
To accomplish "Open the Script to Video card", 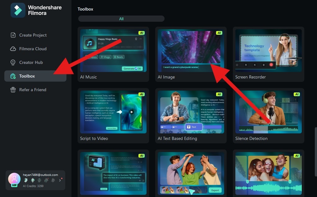I will [113, 116].
